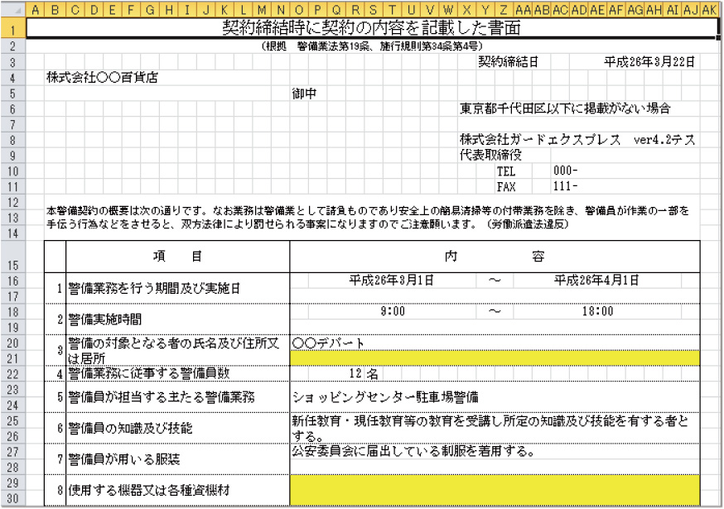This screenshot has width=724, height=509.
Task: Click the tilde between the two times
Action: (x=495, y=311)
